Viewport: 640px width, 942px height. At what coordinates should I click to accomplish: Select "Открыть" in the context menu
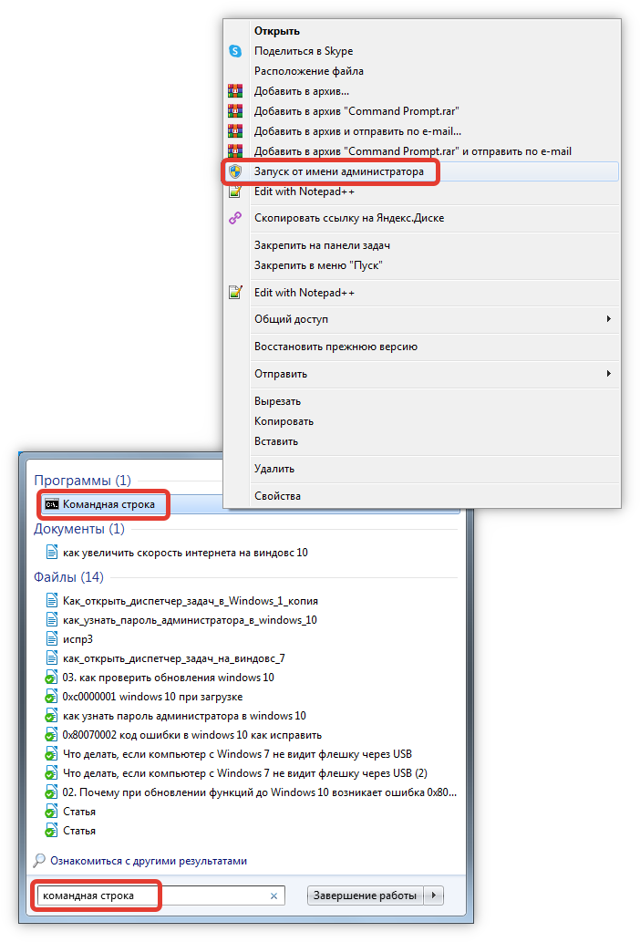277,31
